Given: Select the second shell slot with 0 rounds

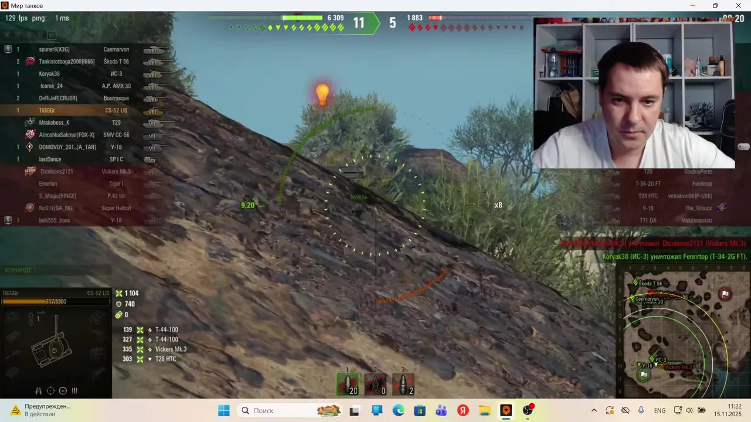Looking at the screenshot, I should click(x=375, y=384).
